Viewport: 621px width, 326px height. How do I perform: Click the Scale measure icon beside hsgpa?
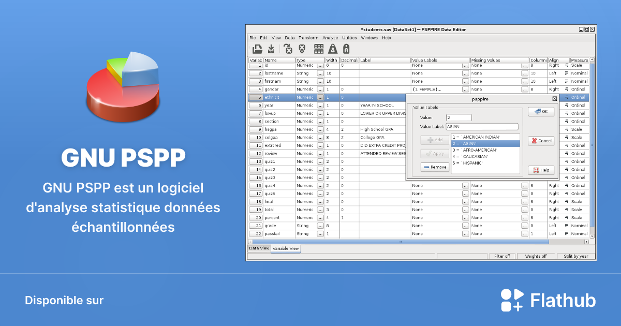pos(566,129)
